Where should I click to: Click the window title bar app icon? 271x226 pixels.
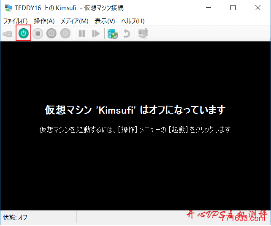pyautogui.click(x=8, y=8)
